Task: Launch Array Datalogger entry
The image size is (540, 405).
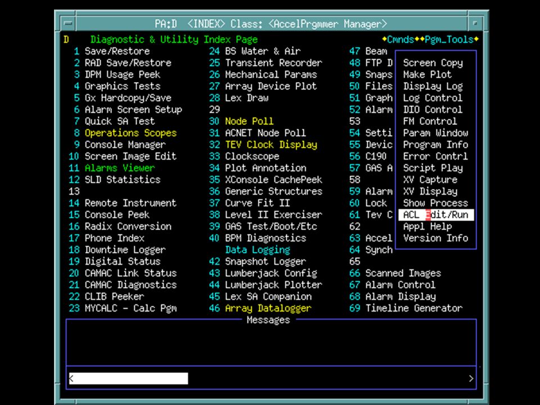Action: [x=268, y=308]
